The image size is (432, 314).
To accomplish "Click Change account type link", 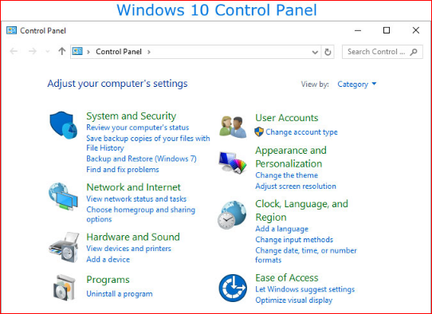I will [x=301, y=132].
